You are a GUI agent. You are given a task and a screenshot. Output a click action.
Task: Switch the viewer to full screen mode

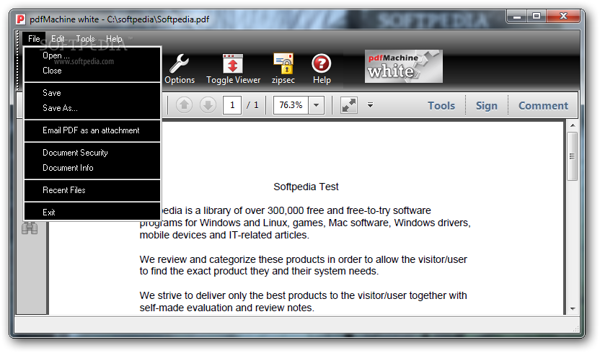(348, 105)
